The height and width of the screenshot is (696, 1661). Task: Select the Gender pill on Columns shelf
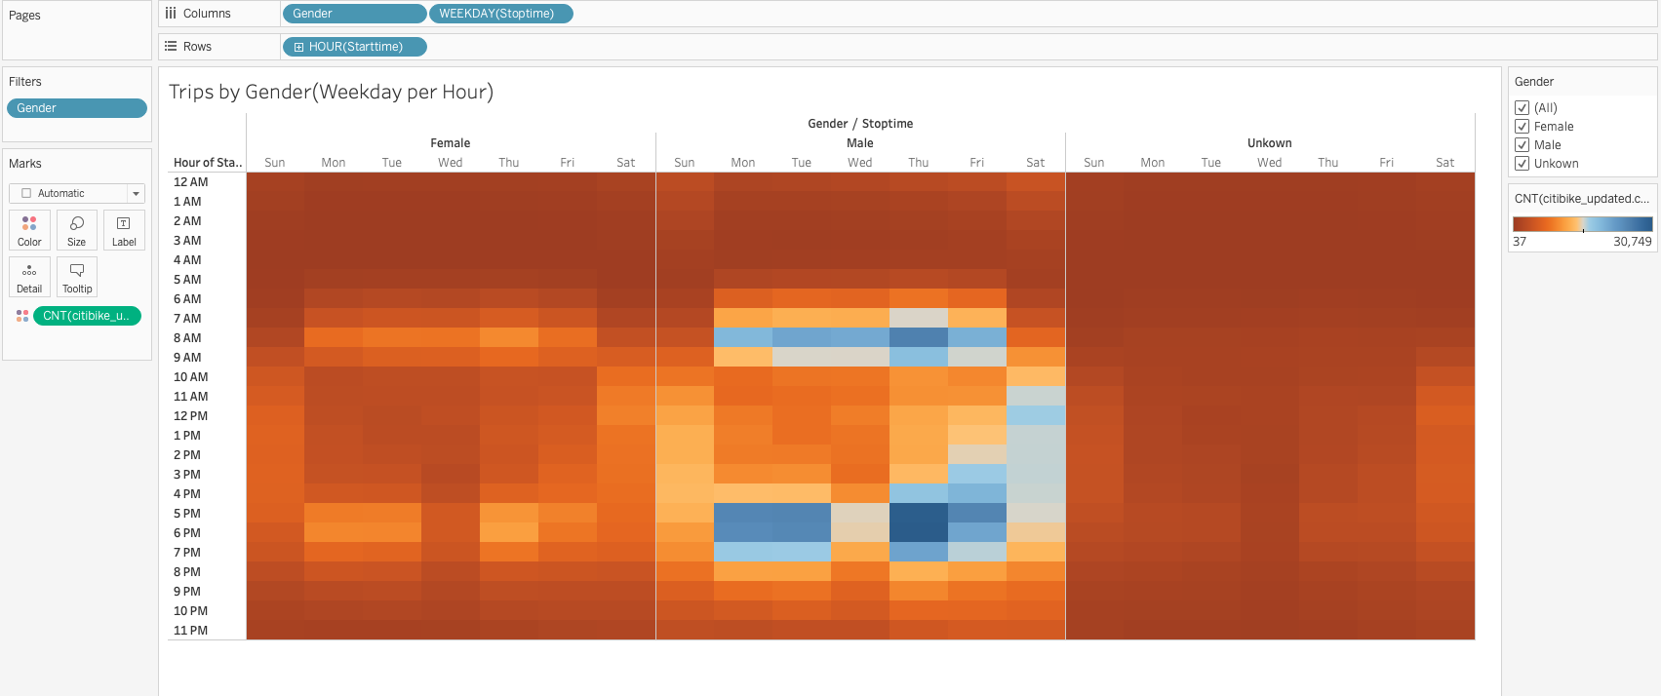(x=354, y=14)
